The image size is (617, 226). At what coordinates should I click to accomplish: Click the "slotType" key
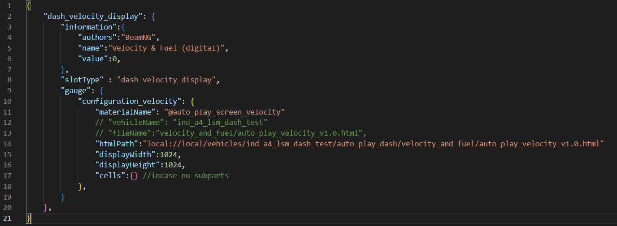pyautogui.click(x=82, y=80)
